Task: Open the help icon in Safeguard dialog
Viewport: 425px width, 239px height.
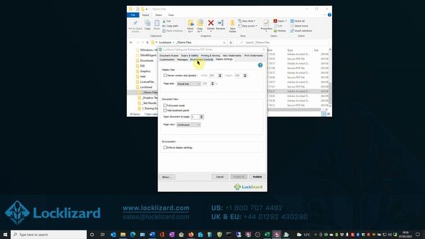Action: 260,65
